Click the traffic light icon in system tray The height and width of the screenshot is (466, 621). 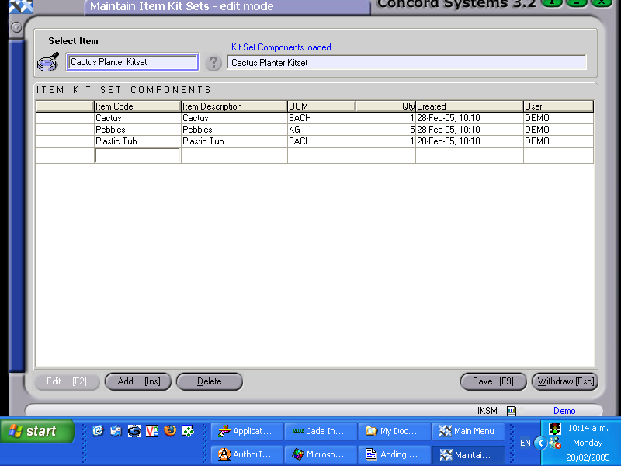(554, 428)
